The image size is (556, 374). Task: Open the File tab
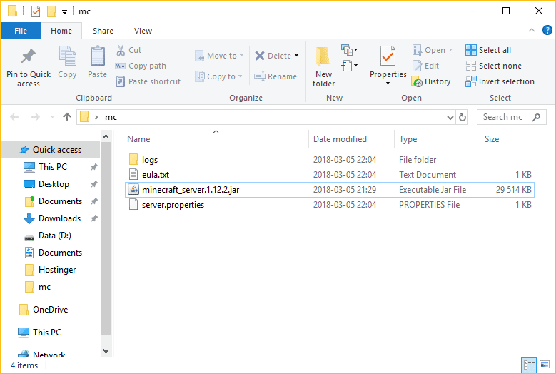click(21, 31)
